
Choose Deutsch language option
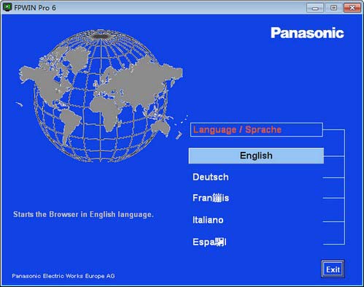(211, 177)
